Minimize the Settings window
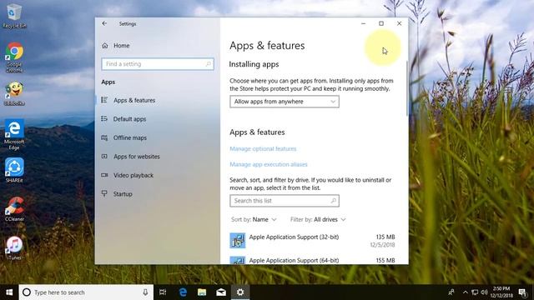Viewport: 534px width, 300px height. pyautogui.click(x=364, y=23)
